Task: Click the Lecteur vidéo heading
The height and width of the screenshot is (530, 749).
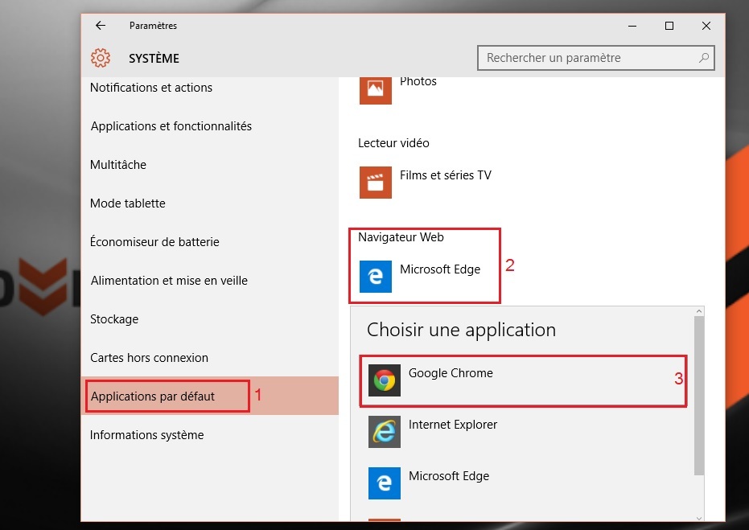Action: point(393,143)
